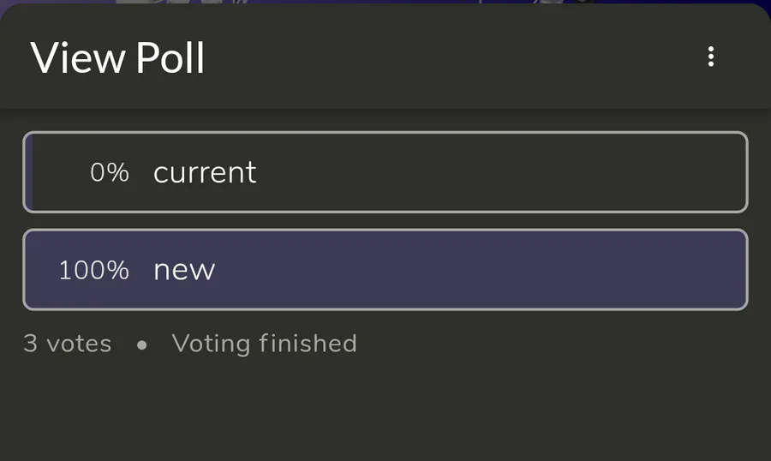
Task: Click the gap between the two poll options
Action: tap(385, 221)
